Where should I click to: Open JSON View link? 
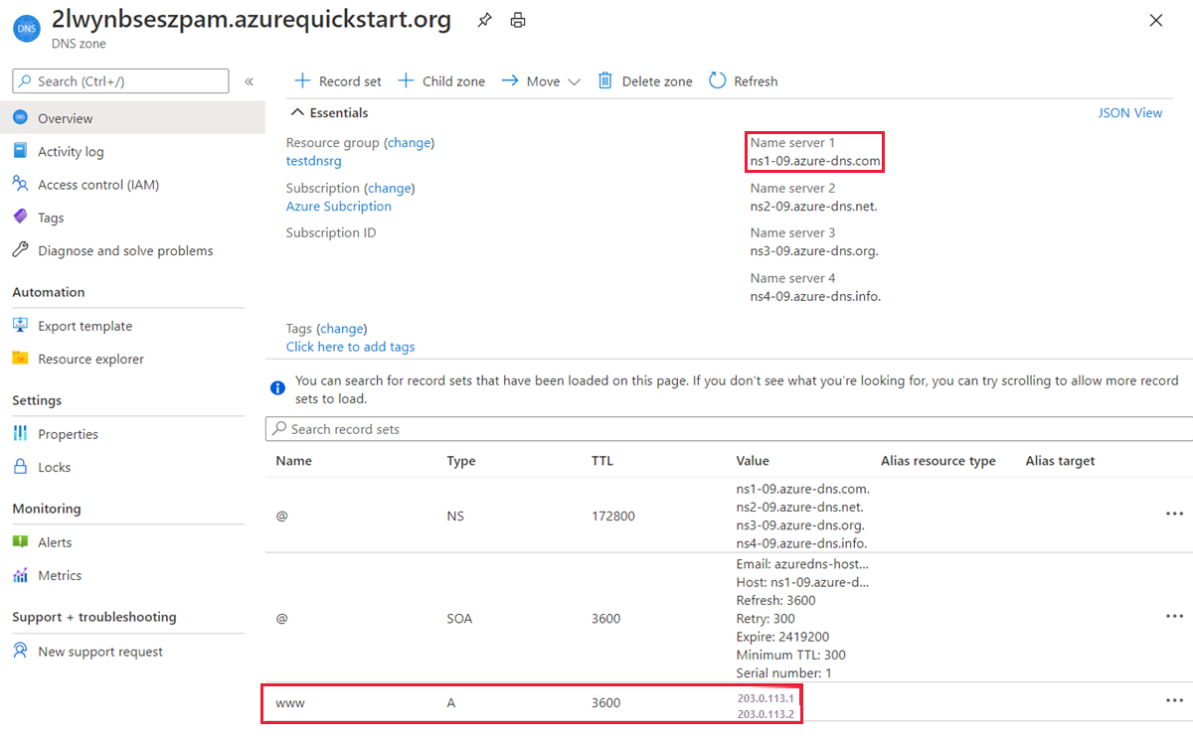click(x=1130, y=113)
